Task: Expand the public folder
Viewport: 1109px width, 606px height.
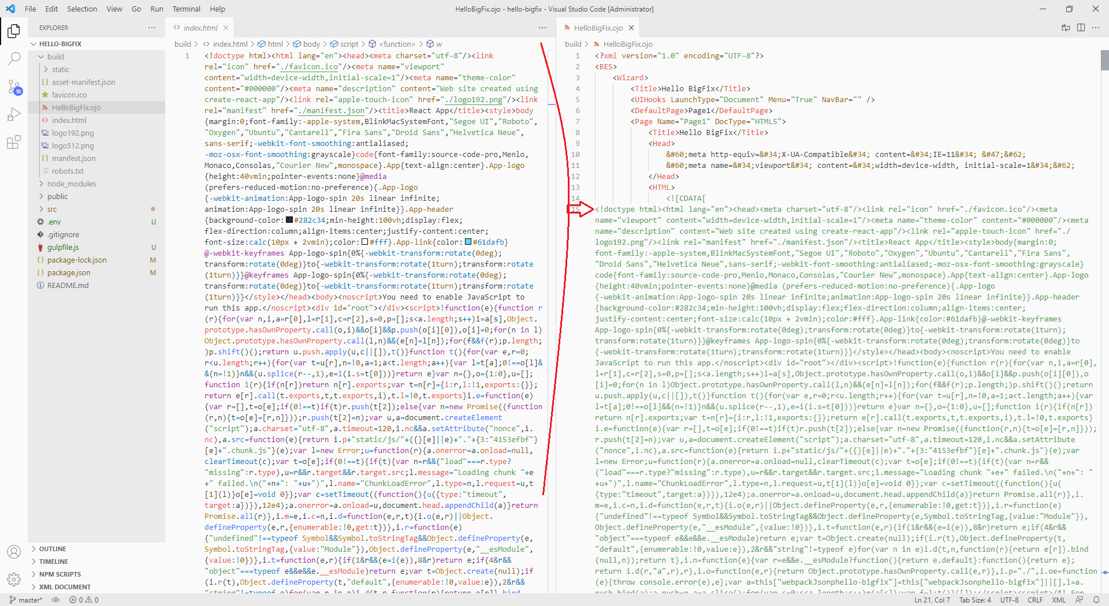Action: [x=96, y=196]
